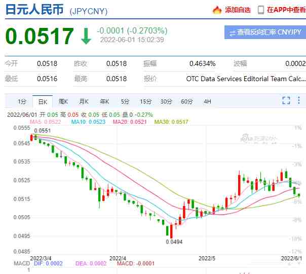Switch to the 月K monthly chart tab

pos(84,101)
